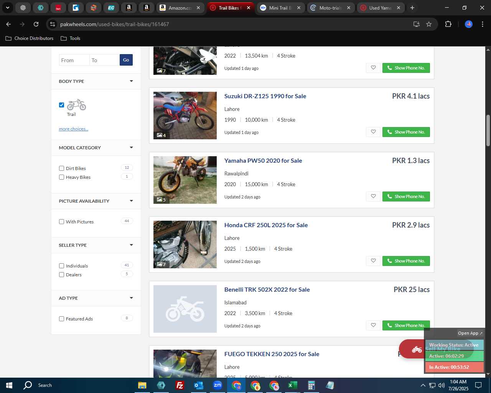Click the install app icon in address bar

[416, 24]
